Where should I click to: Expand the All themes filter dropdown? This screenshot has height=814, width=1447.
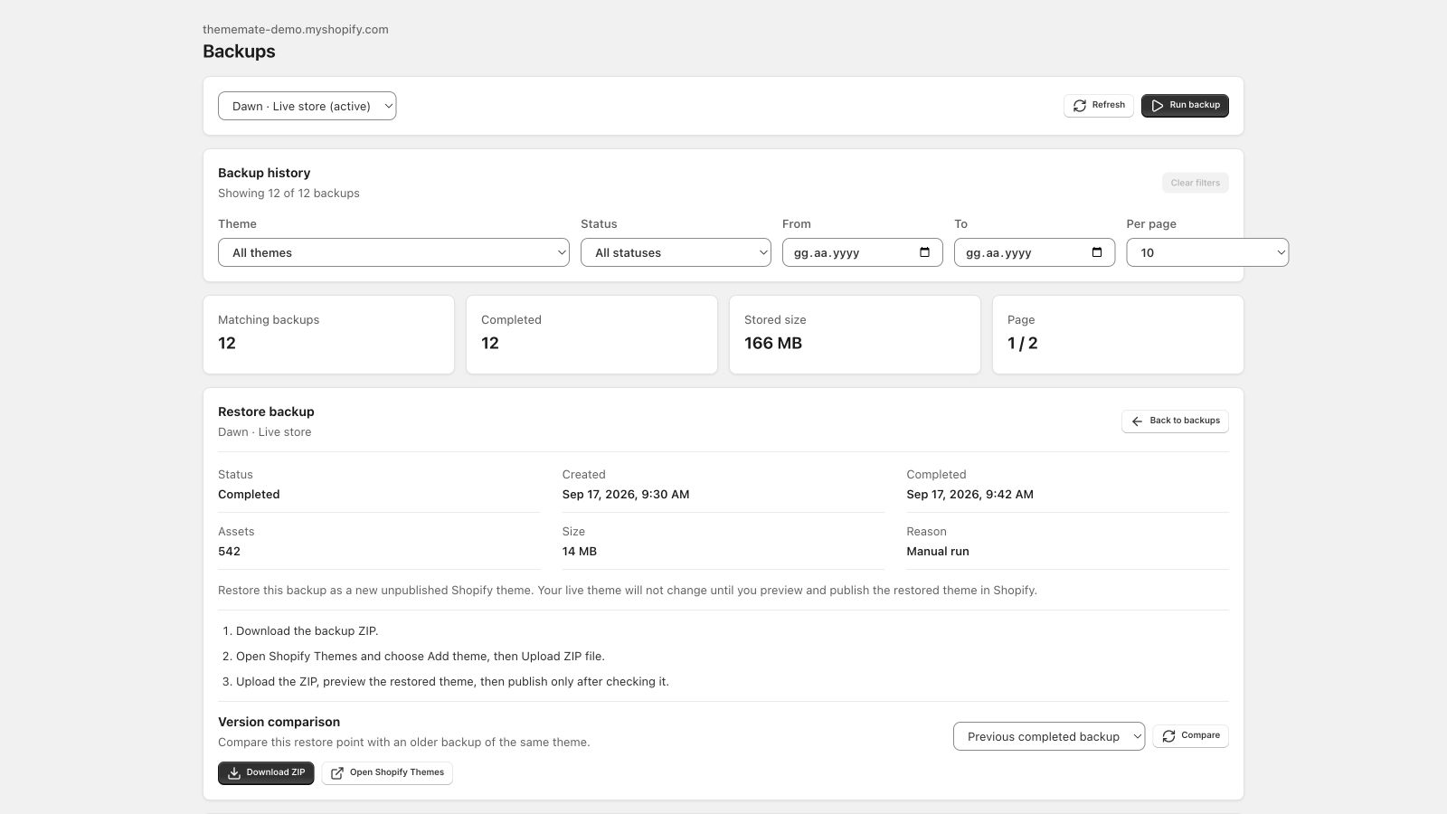tap(393, 252)
